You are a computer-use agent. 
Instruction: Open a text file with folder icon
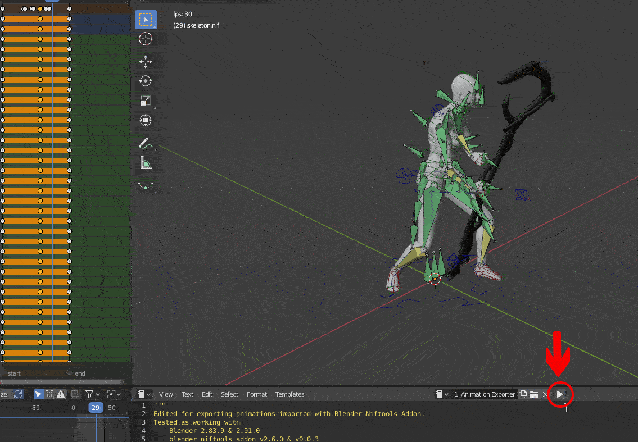534,394
